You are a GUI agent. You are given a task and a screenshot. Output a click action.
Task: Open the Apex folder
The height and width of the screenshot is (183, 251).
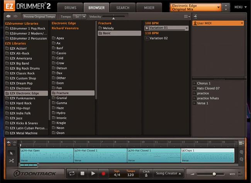tap(73, 38)
